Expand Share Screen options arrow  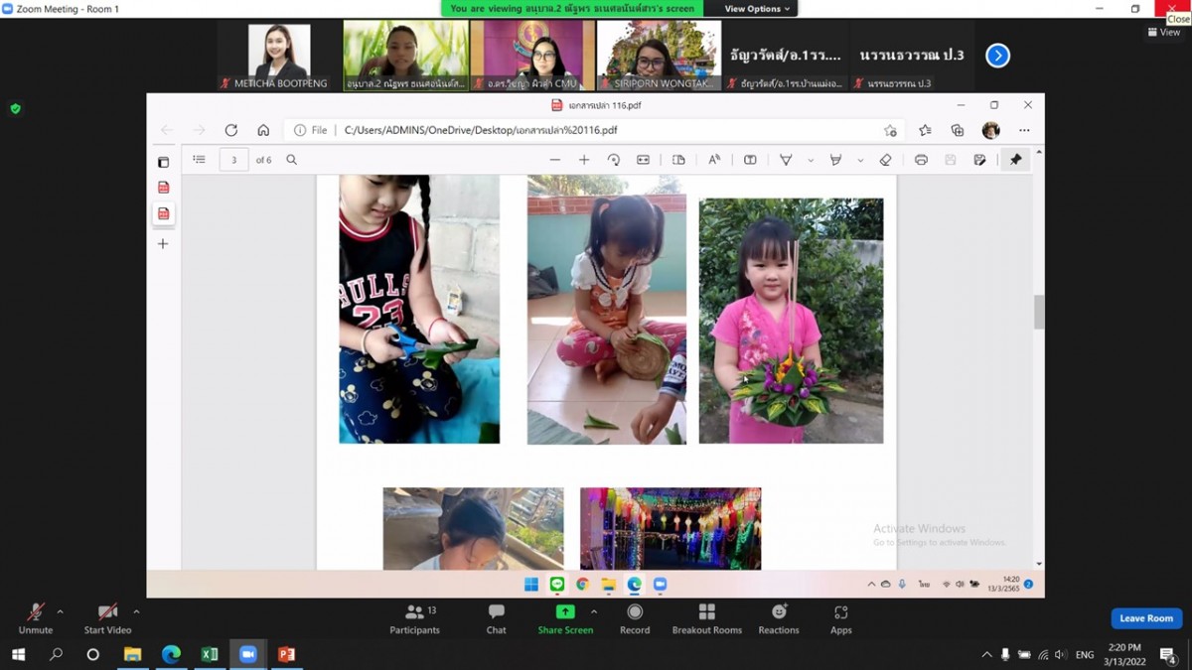pyautogui.click(x=594, y=611)
